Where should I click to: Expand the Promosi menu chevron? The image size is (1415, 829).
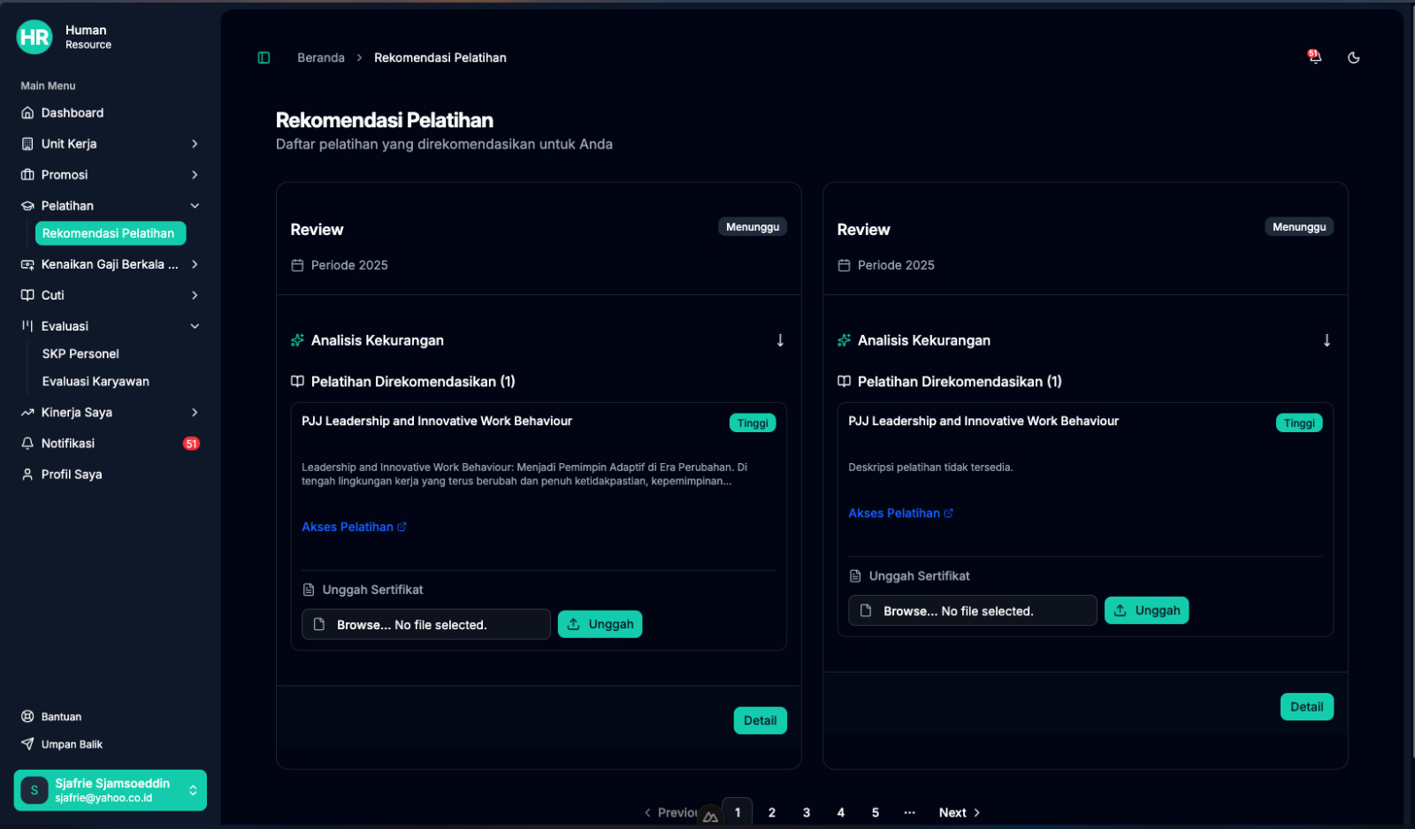click(195, 175)
